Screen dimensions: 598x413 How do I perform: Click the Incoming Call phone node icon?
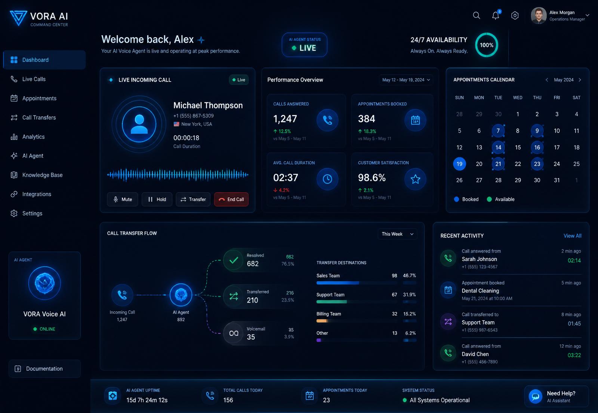(x=122, y=295)
